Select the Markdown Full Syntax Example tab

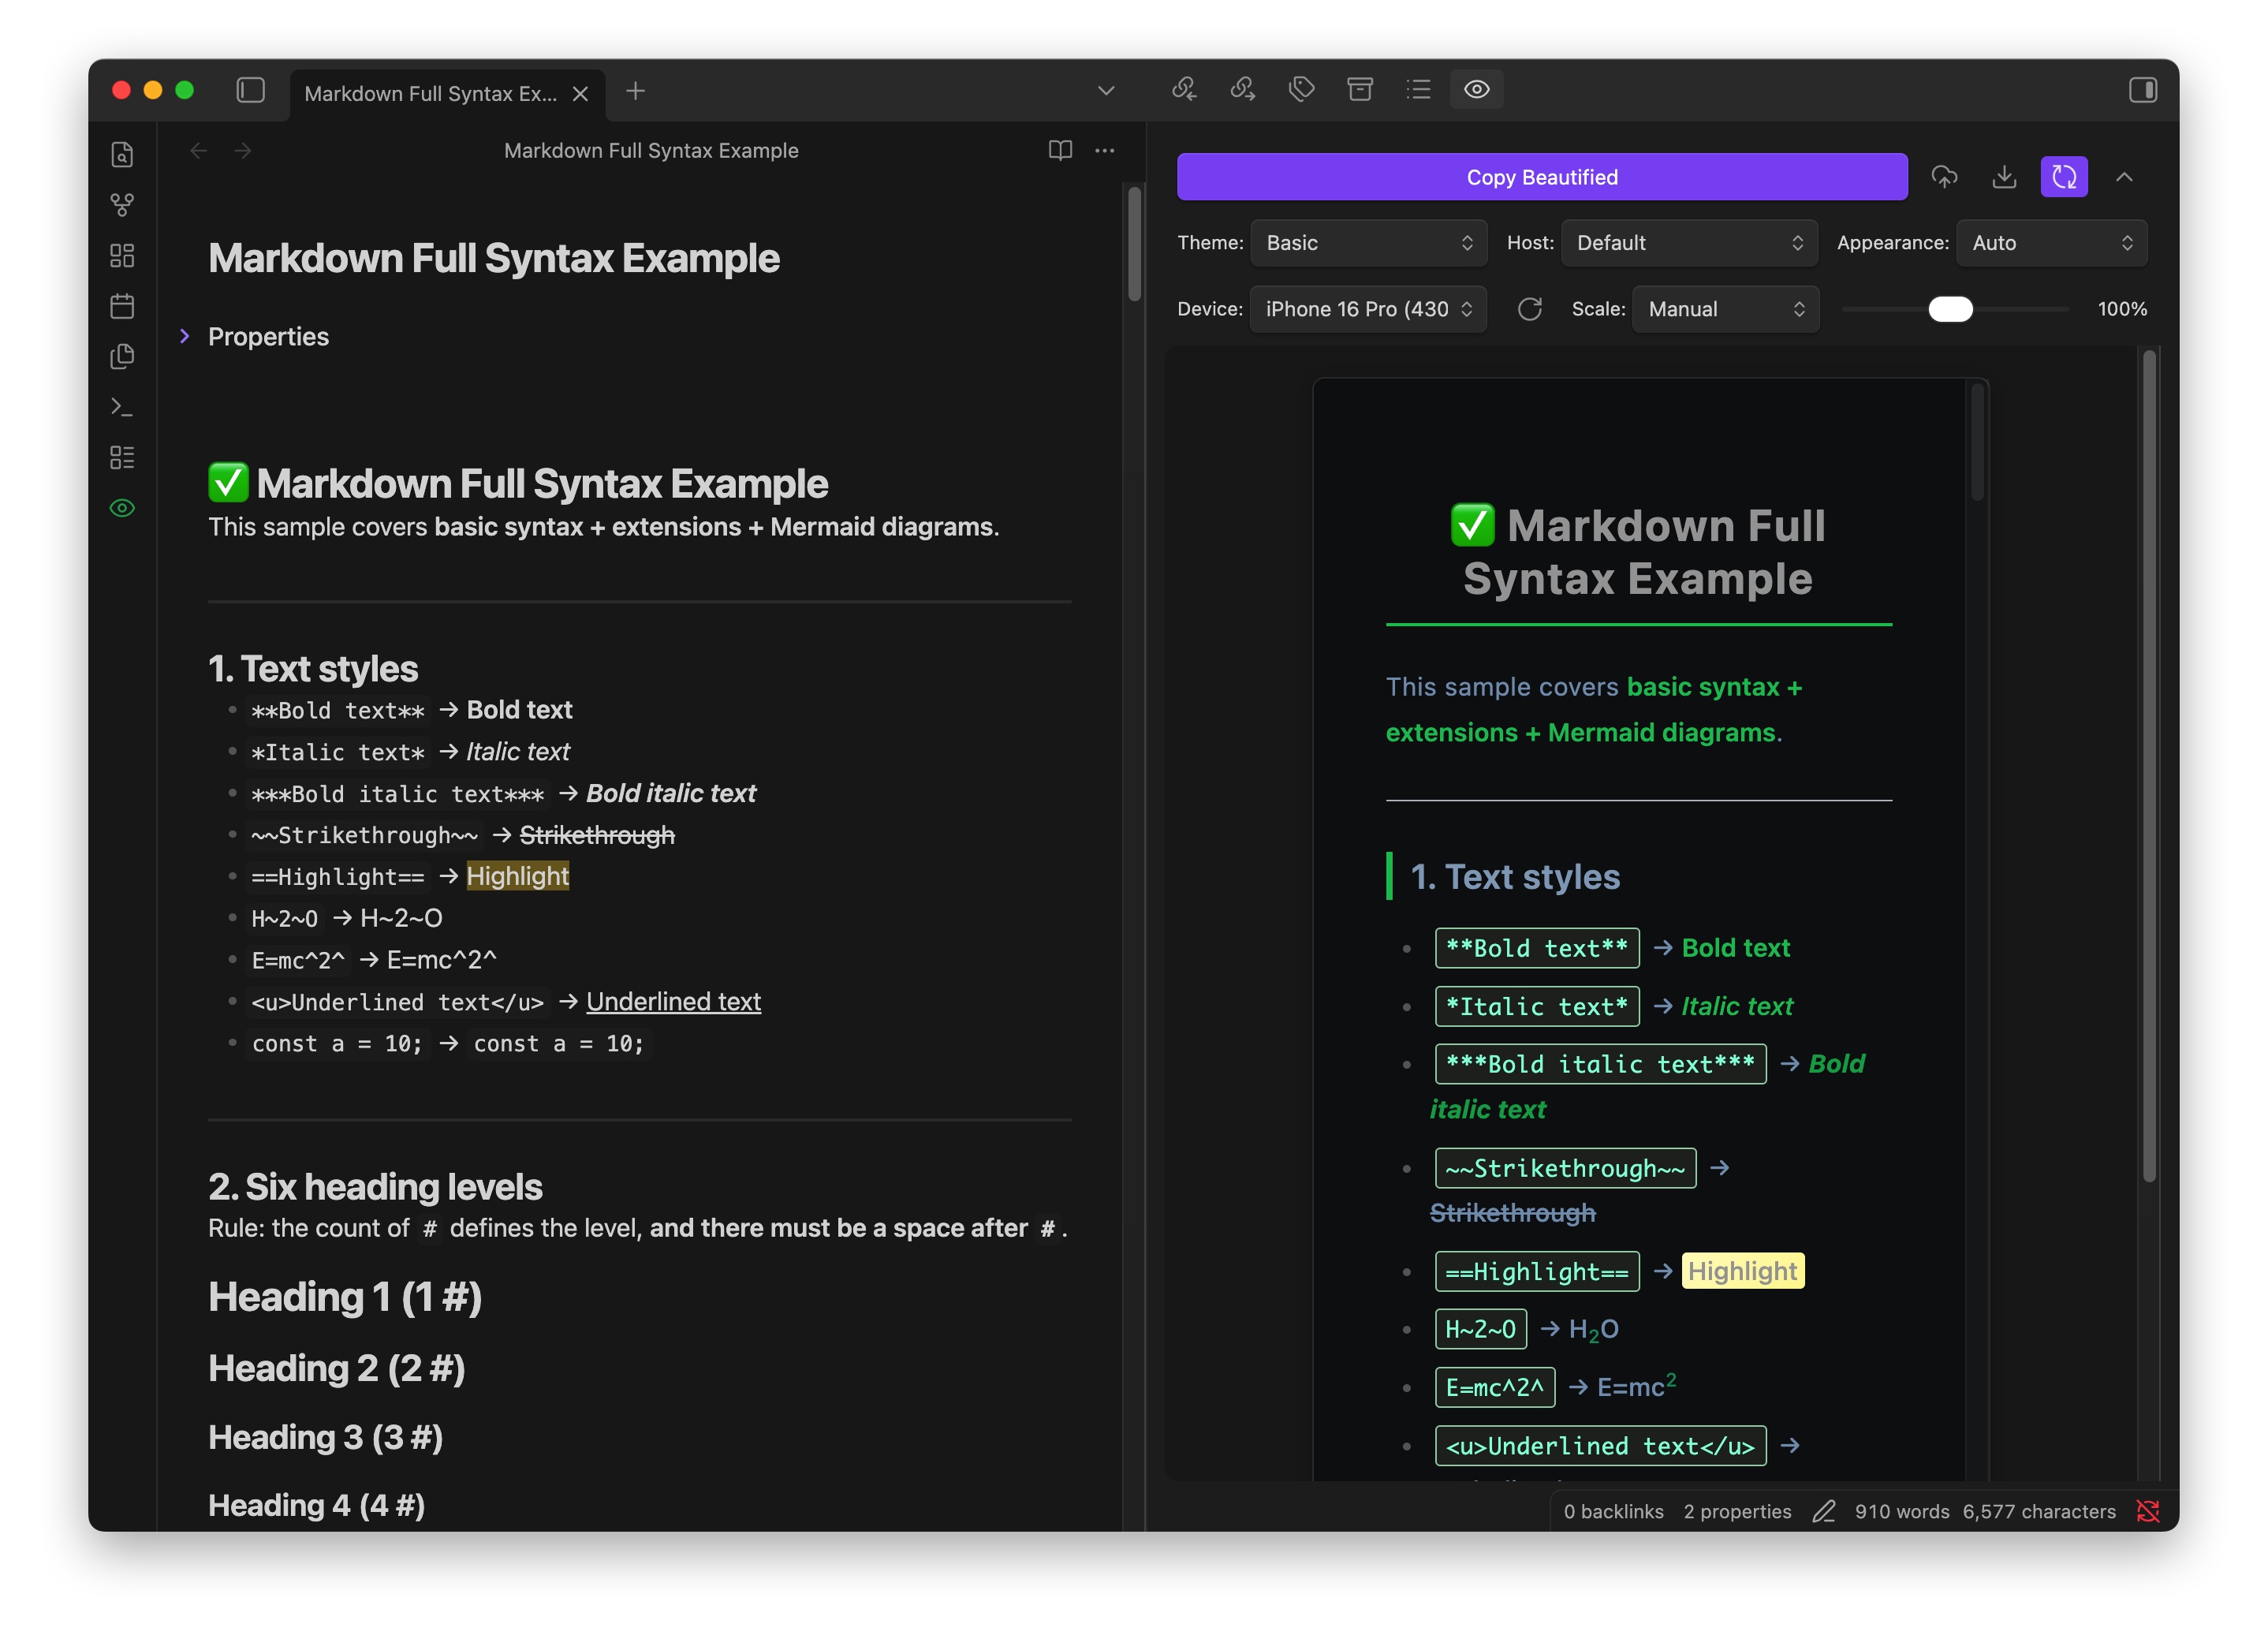pos(430,93)
